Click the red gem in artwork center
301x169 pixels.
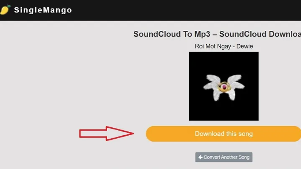click(x=224, y=87)
